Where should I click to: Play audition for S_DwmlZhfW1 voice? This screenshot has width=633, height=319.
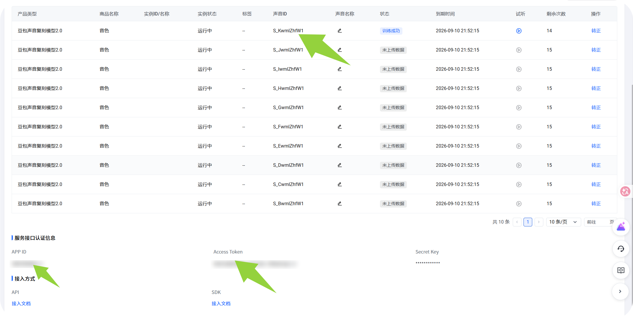[519, 165]
